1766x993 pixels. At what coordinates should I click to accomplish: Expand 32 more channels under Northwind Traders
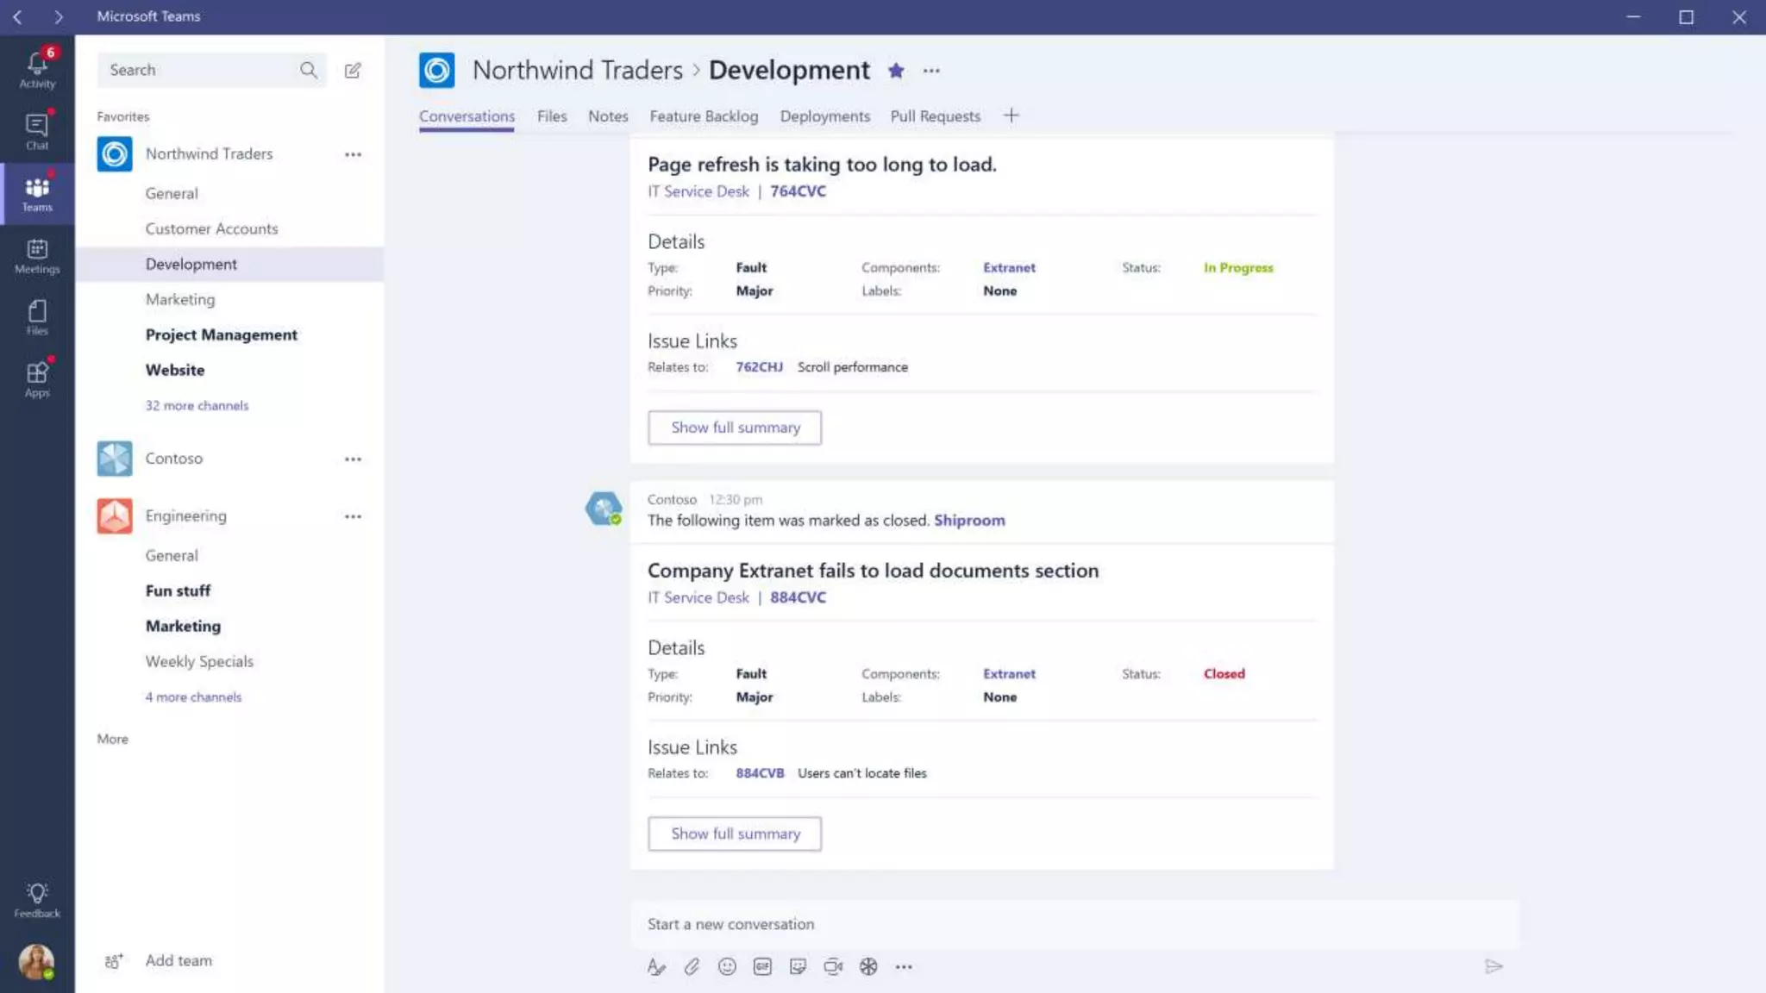[197, 405]
